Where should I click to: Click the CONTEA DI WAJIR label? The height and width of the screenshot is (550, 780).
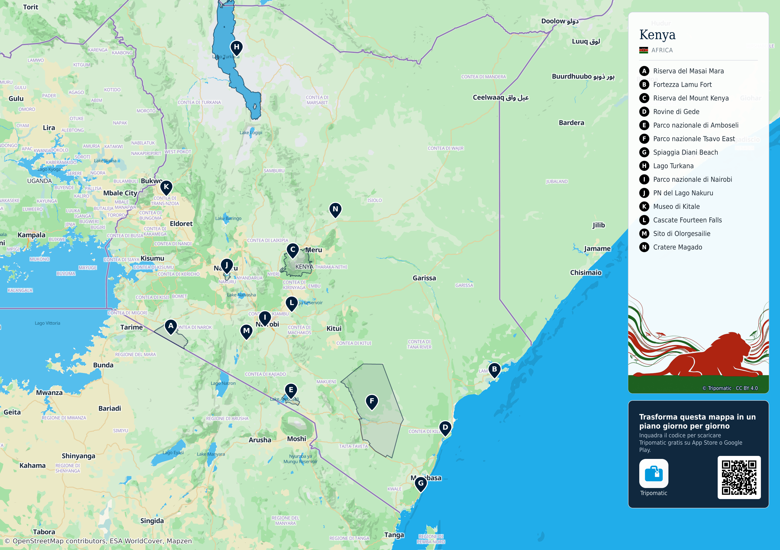tap(445, 148)
